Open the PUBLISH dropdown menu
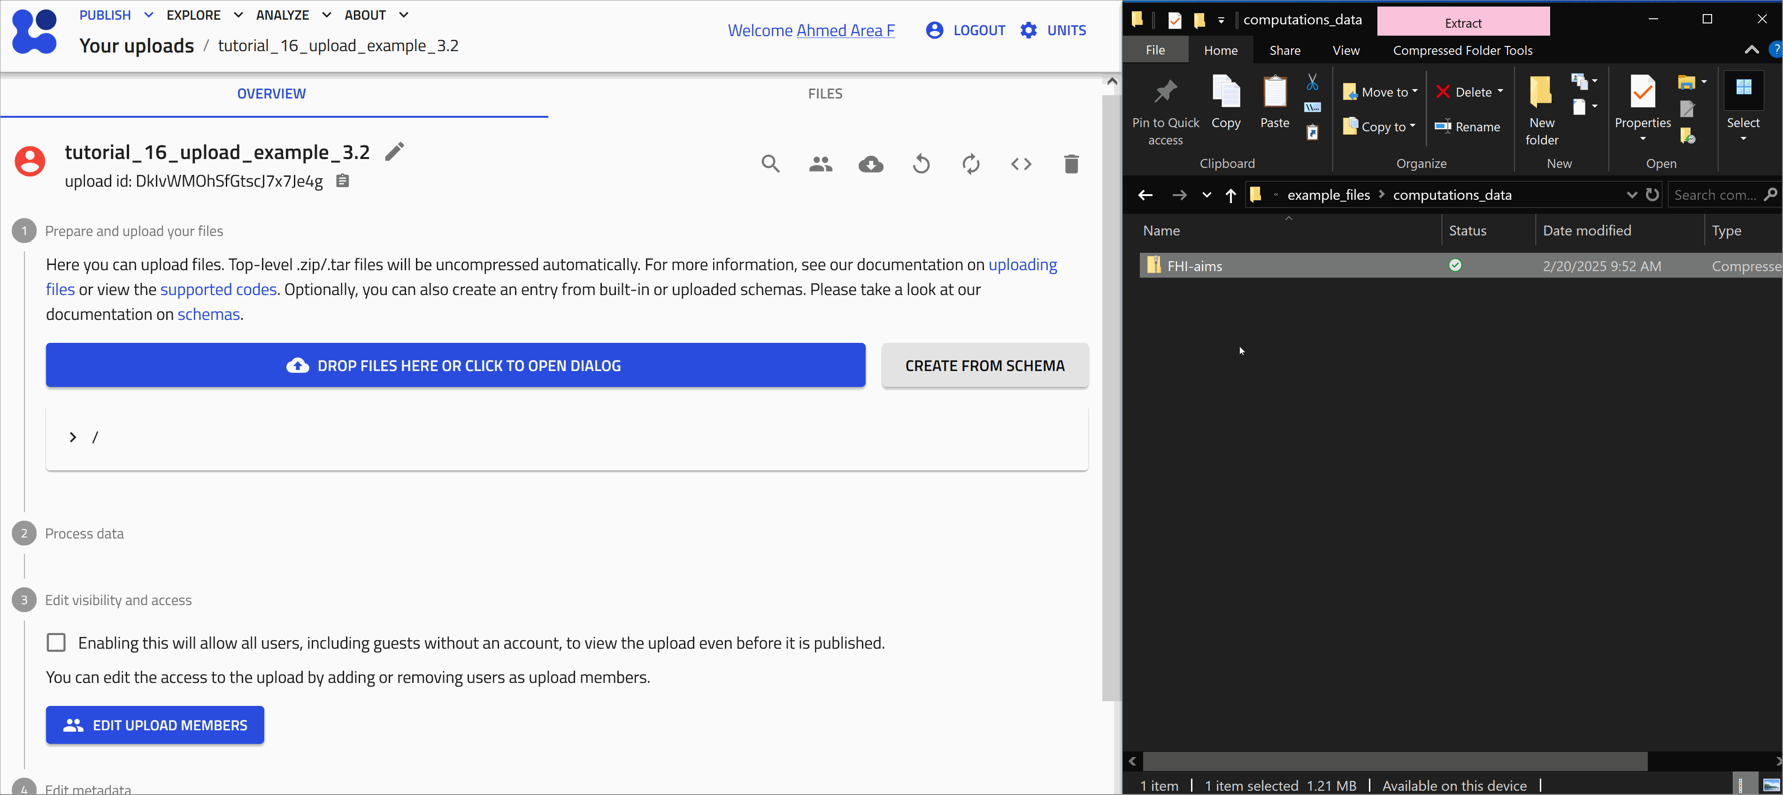1783x795 pixels. click(x=115, y=15)
